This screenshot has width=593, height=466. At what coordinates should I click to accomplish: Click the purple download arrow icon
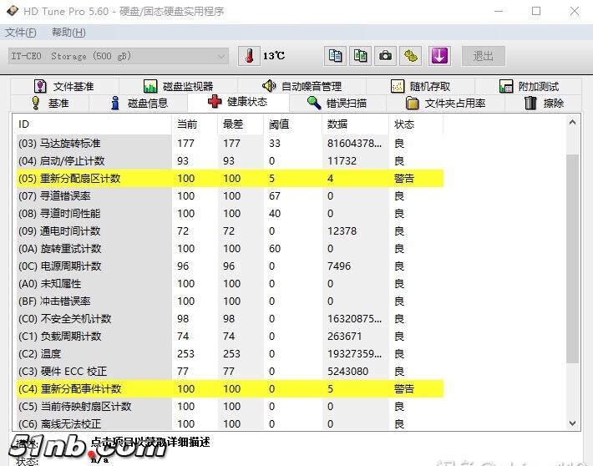coord(440,56)
